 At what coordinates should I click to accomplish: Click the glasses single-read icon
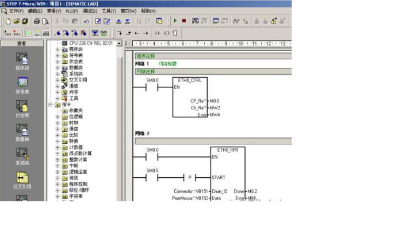(x=236, y=21)
